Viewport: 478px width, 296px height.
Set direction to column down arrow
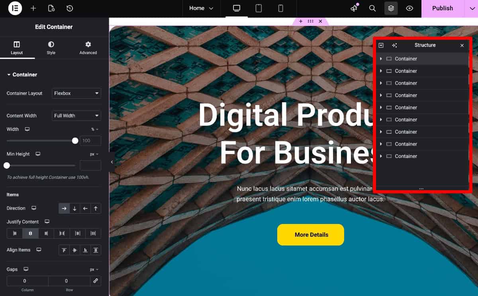pyautogui.click(x=74, y=208)
